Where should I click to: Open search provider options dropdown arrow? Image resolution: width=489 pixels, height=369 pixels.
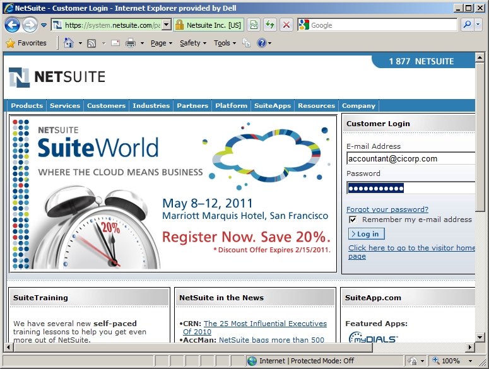click(x=478, y=25)
